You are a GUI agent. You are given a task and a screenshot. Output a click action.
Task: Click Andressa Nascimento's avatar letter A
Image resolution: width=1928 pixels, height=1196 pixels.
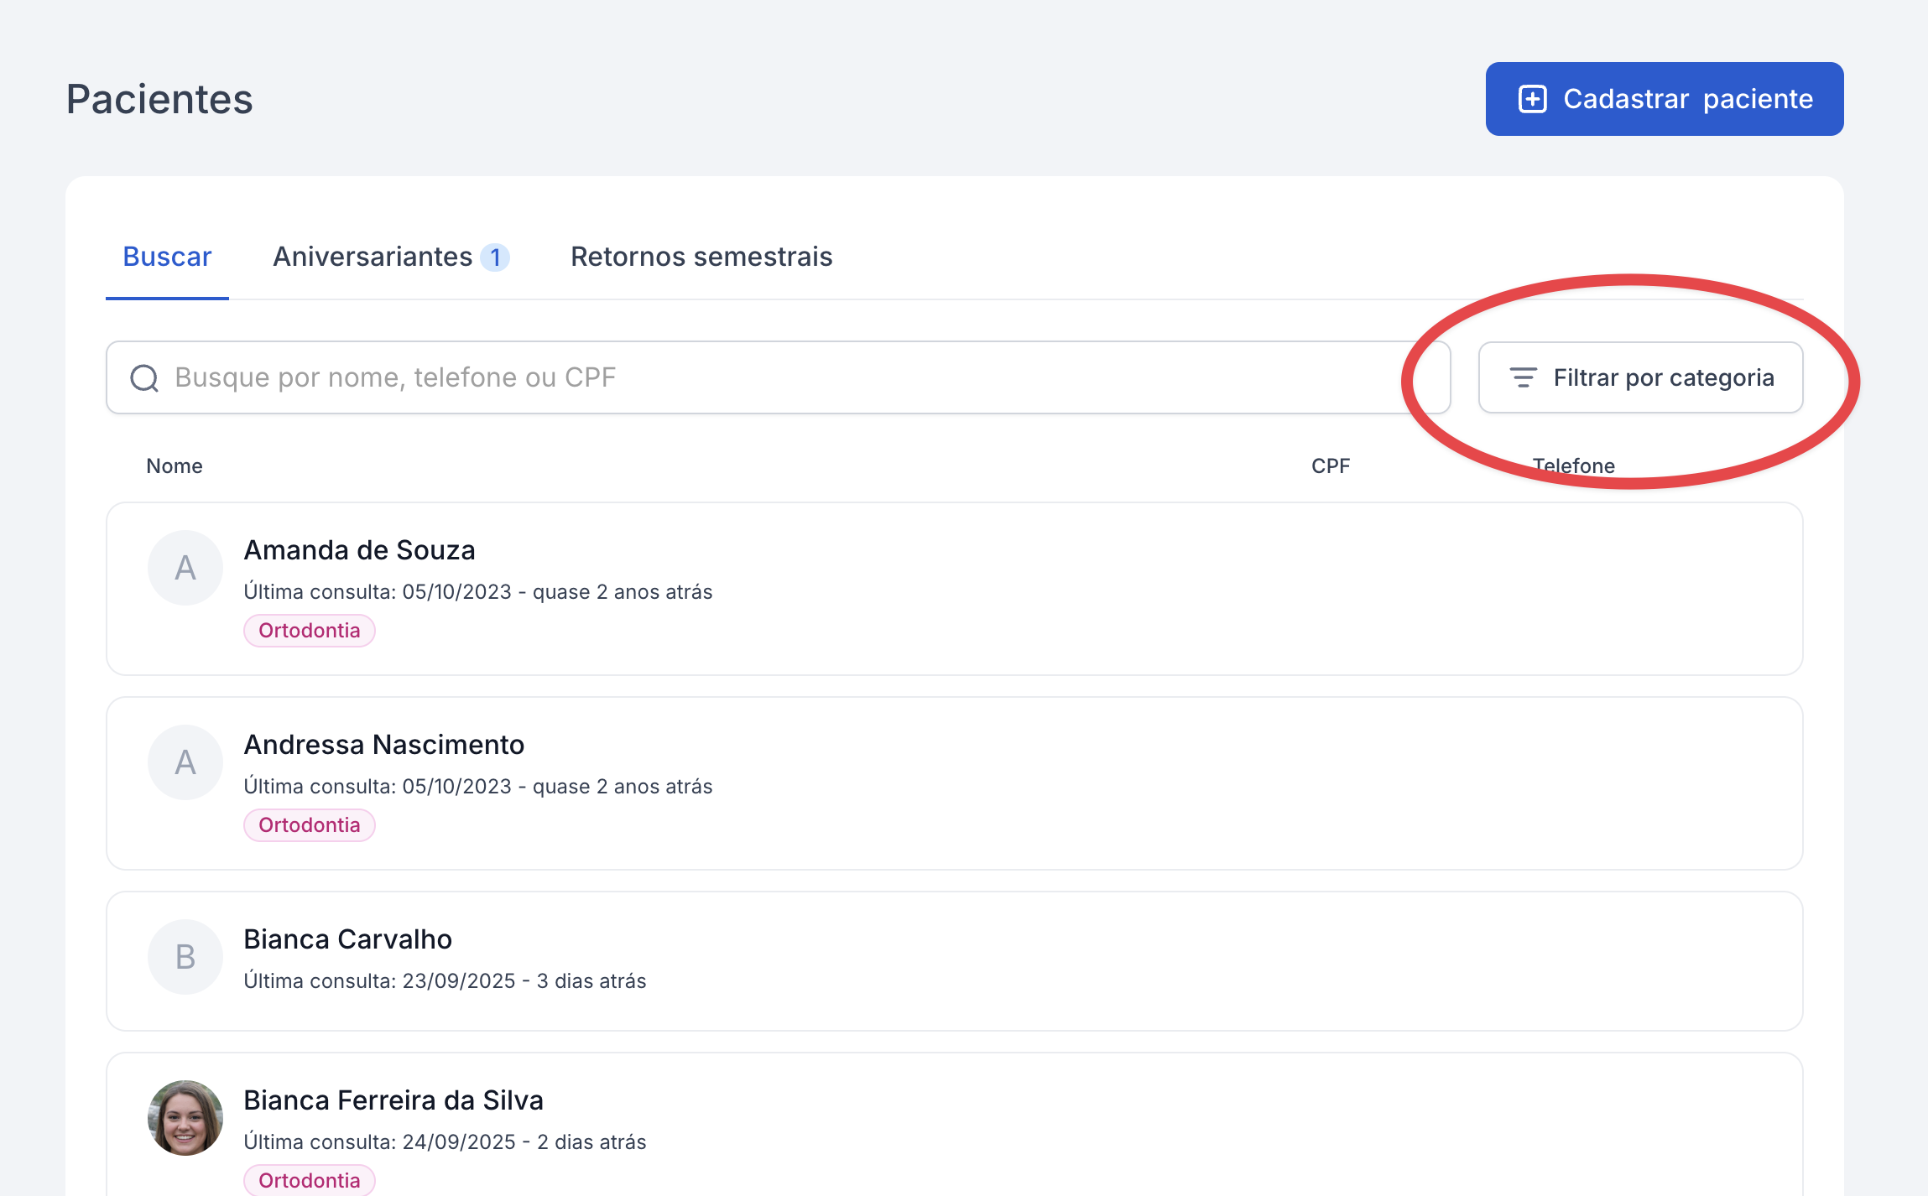coord(185,762)
